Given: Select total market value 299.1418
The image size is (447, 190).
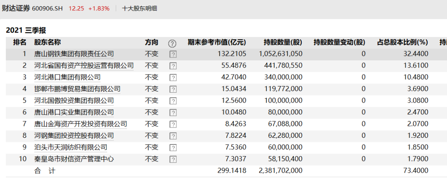Looking at the screenshot, I should 231,171.
